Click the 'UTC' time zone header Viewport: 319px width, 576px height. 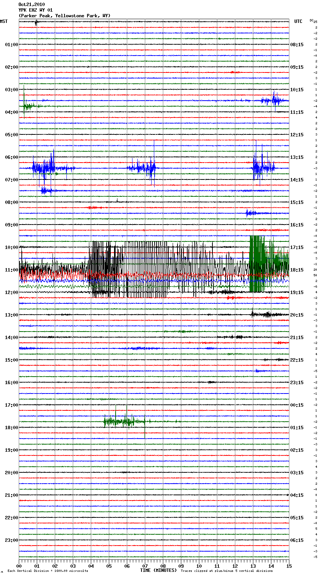[x=298, y=21]
